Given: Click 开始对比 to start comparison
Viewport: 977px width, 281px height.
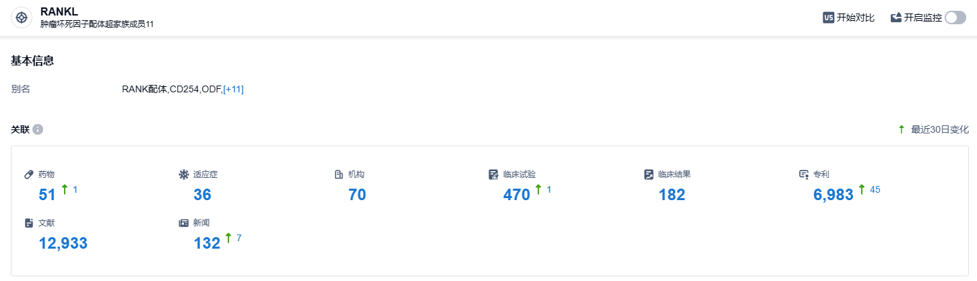Looking at the screenshot, I should 855,18.
